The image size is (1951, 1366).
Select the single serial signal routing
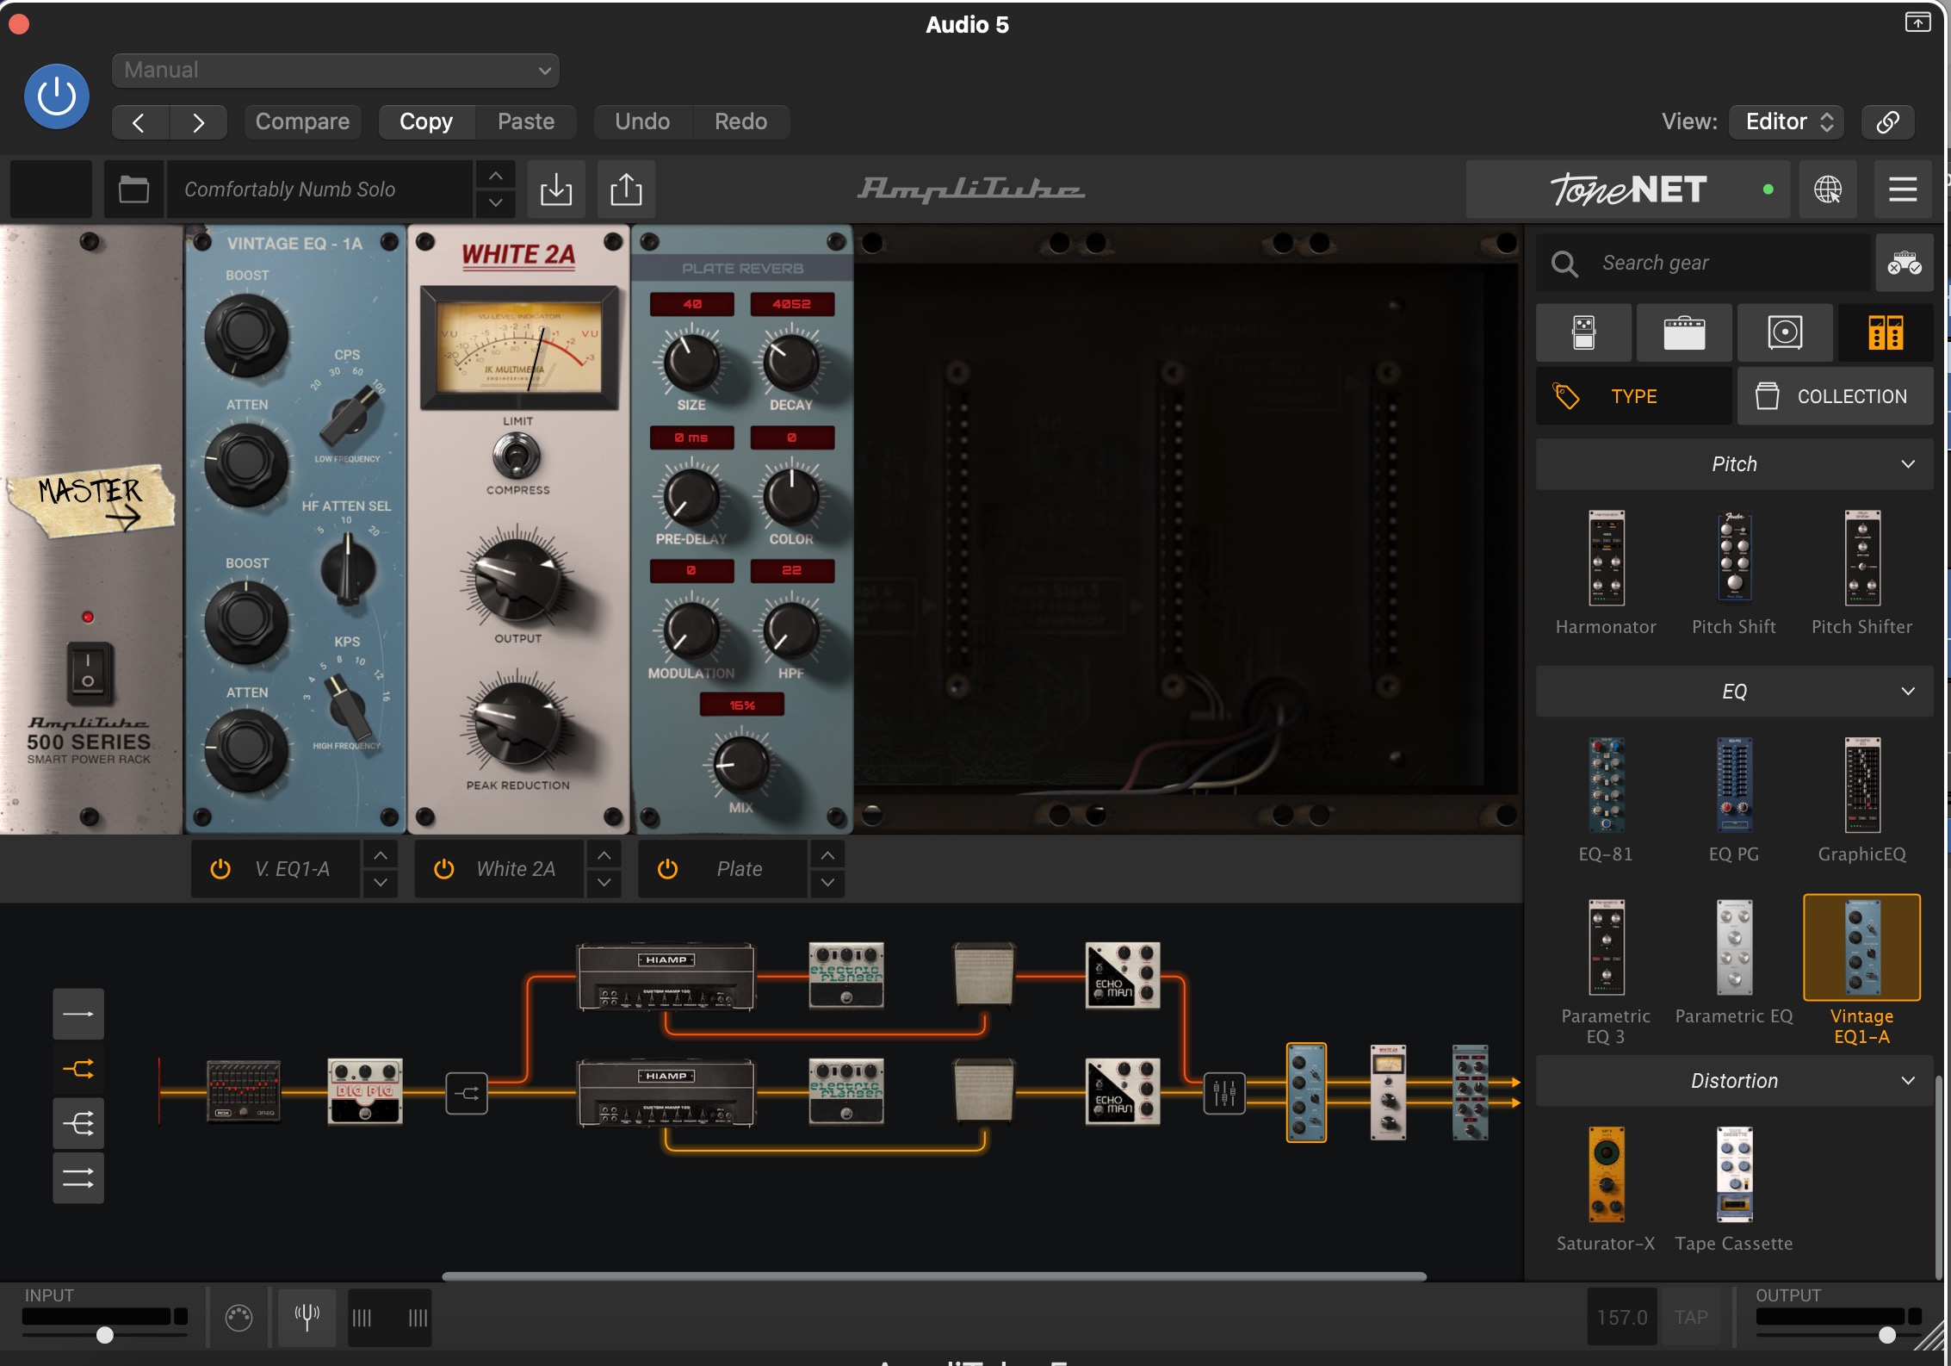(78, 1014)
